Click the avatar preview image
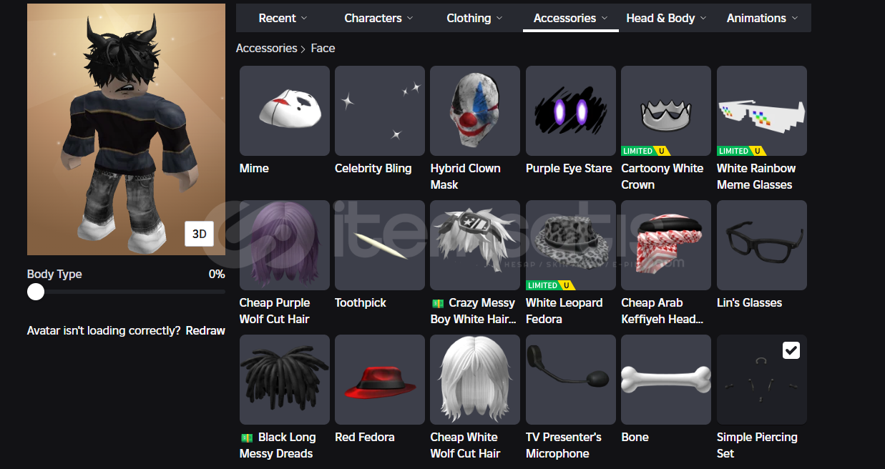This screenshot has height=469, width=885. coord(126,129)
